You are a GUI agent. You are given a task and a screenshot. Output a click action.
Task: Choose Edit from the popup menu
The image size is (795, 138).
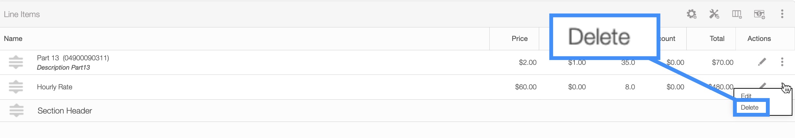(746, 96)
